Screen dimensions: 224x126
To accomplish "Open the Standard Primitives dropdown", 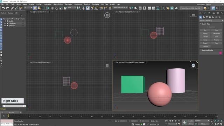I will (x=211, y=21).
